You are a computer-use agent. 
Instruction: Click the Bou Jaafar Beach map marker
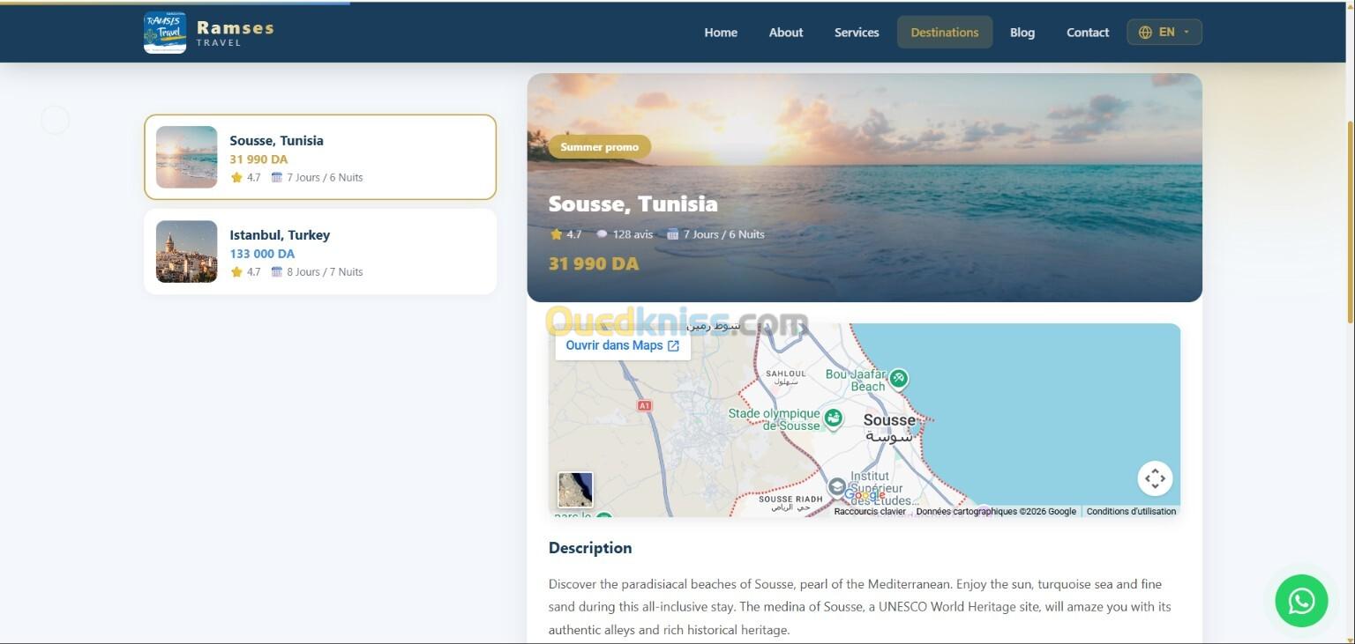tap(898, 379)
